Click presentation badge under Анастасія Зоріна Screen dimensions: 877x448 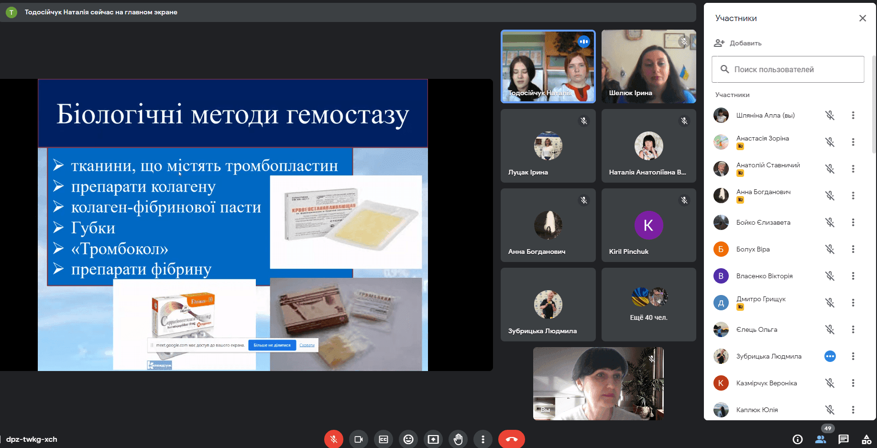coord(740,146)
